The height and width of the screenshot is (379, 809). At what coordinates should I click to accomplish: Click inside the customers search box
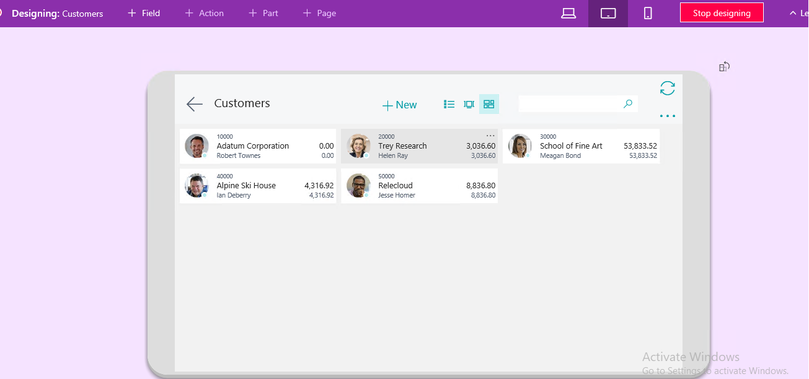569,104
